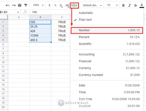146x111 pixels.
Task: Apply percent format with the % icon
Action: pos(55,5)
